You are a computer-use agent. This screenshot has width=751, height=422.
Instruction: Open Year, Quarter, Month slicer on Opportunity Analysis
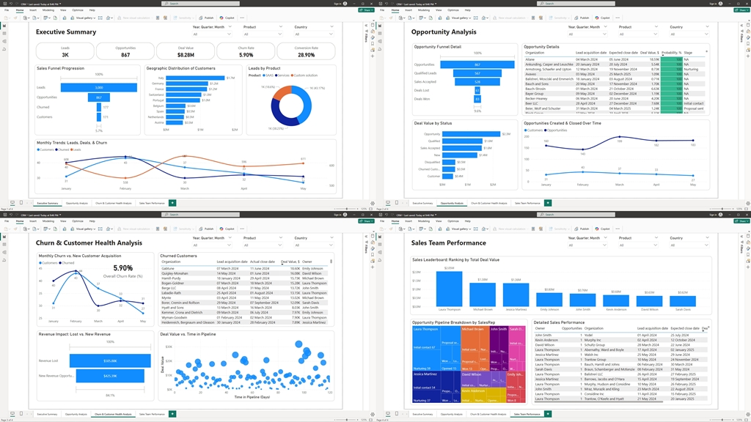coord(589,34)
